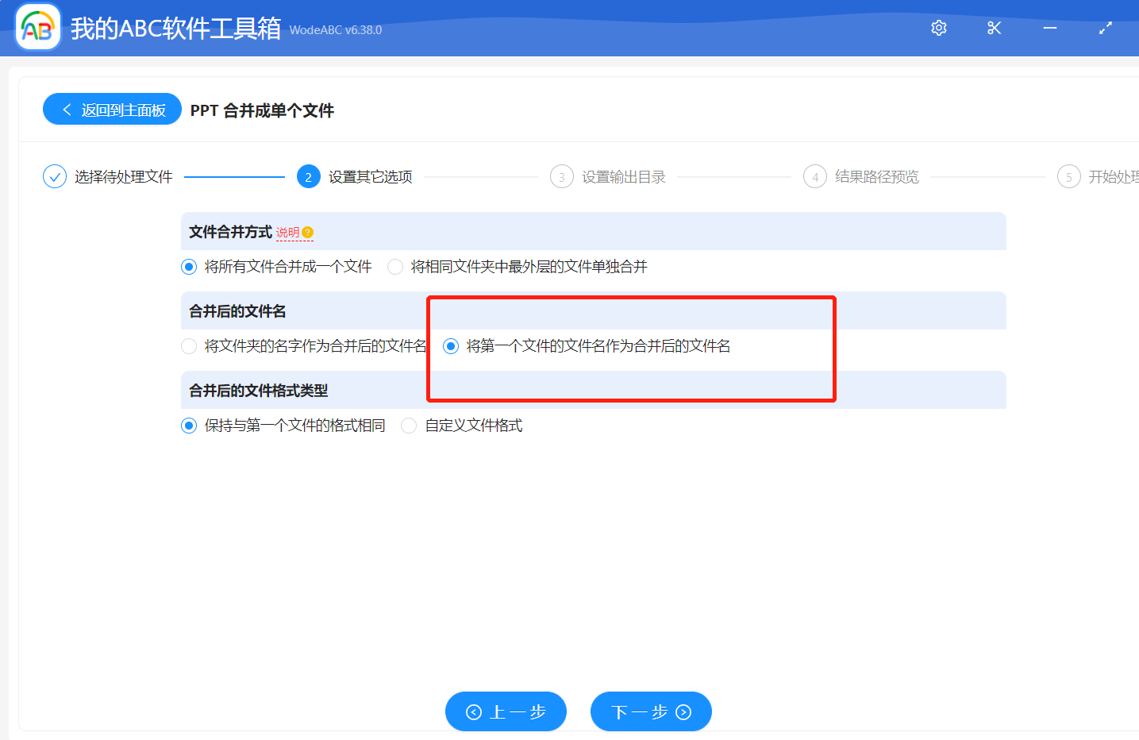
Task: Click the 返回到主面板 back button
Action: (x=111, y=109)
